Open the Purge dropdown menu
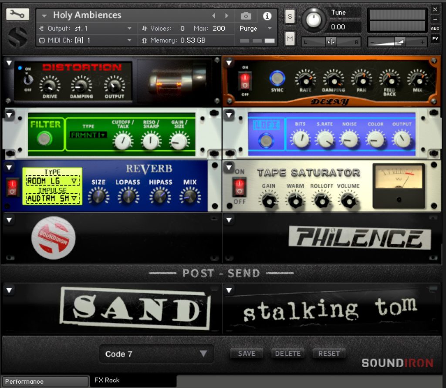This screenshot has width=446, height=388. pyautogui.click(x=255, y=28)
